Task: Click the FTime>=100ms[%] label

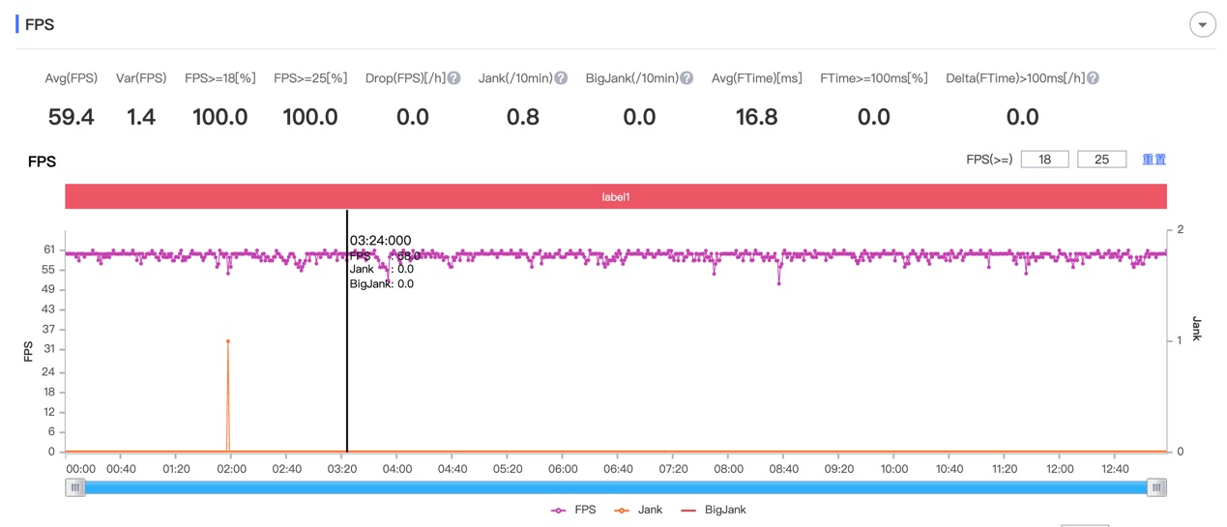Action: click(874, 78)
